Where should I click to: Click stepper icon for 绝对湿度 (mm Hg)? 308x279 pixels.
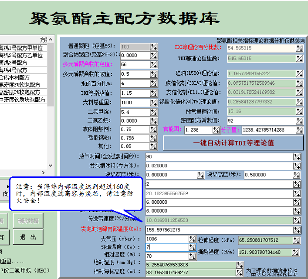pyautogui.click(x=240, y=265)
